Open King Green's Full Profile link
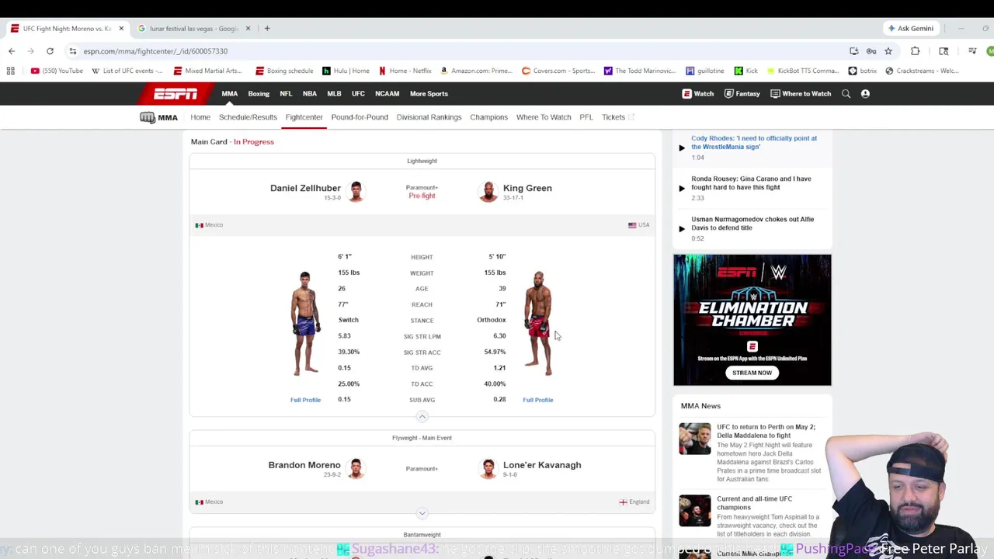994x559 pixels. pos(538,400)
